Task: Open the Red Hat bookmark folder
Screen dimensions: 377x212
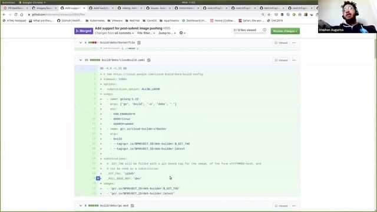Action: tap(133, 21)
